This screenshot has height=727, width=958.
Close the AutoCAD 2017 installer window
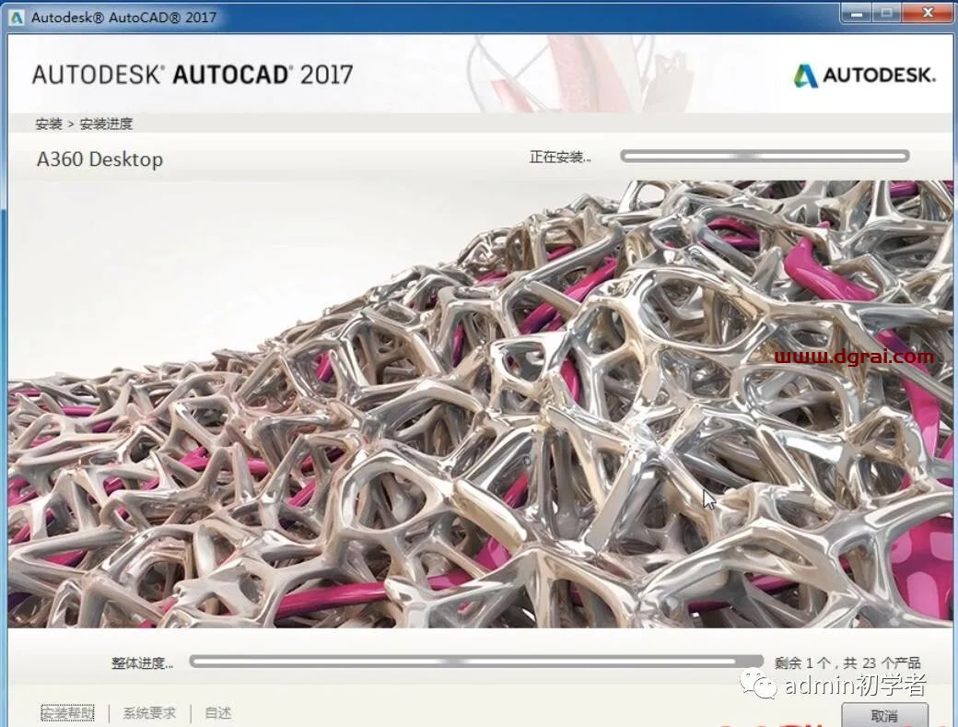tap(928, 13)
